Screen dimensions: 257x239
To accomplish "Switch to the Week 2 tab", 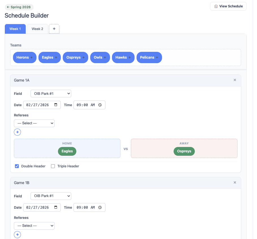I will [x=37, y=29].
